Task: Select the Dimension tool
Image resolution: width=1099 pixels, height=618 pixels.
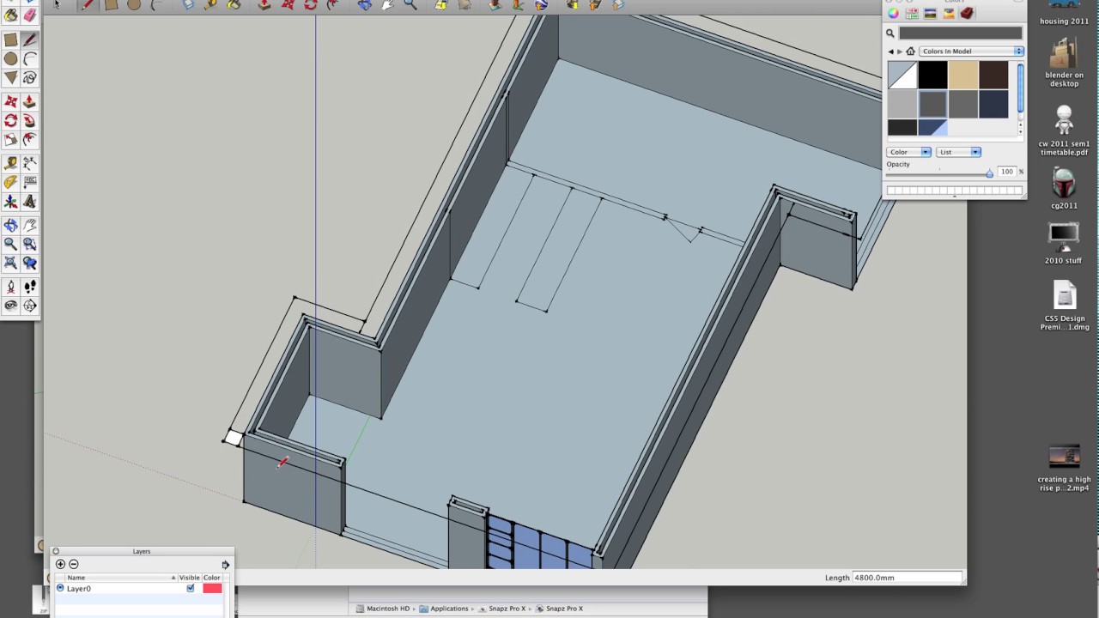Action: 30,163
